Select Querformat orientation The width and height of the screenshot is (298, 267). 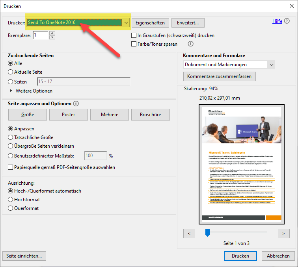coord(11,208)
